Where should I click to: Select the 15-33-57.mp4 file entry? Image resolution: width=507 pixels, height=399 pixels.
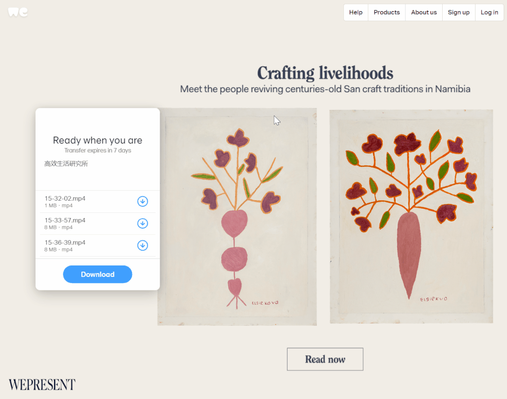pyautogui.click(x=65, y=220)
